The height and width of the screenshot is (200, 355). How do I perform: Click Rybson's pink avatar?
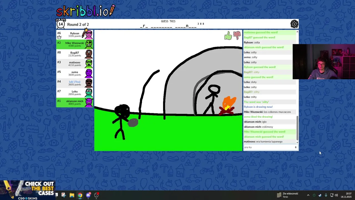[88, 34]
